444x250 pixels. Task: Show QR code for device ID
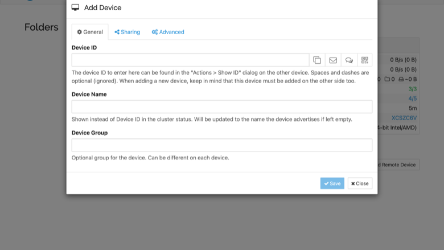[365, 60]
